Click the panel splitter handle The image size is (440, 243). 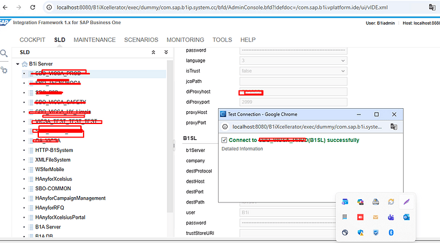click(174, 146)
